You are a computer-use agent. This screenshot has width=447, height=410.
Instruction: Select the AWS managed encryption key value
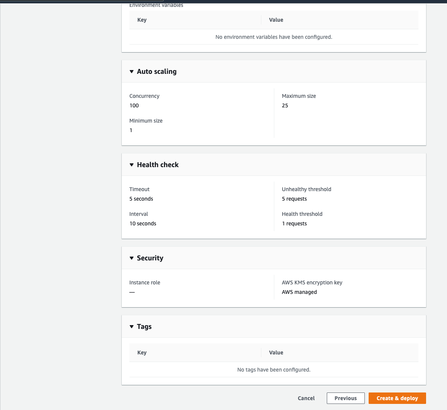pyautogui.click(x=299, y=292)
